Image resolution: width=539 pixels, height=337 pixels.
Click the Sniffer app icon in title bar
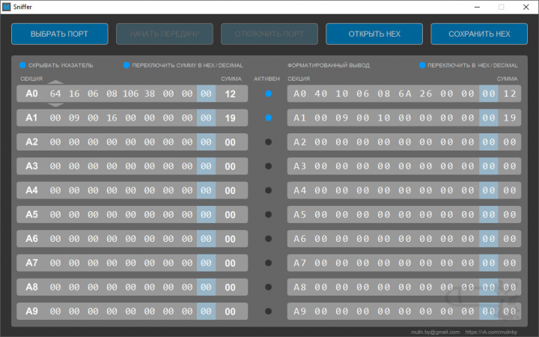point(6,7)
